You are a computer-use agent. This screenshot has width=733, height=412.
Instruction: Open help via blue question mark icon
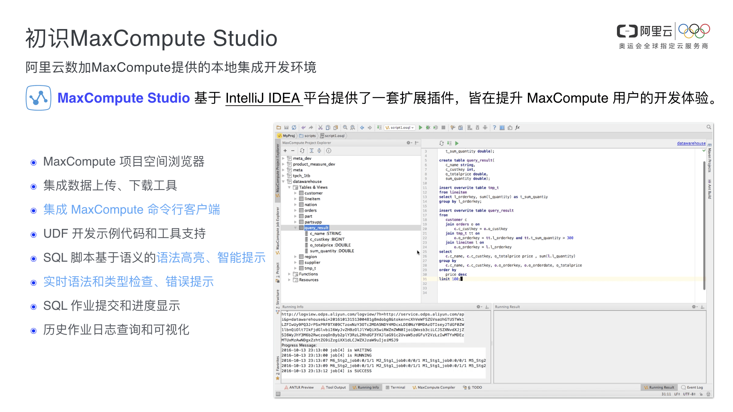pos(494,128)
